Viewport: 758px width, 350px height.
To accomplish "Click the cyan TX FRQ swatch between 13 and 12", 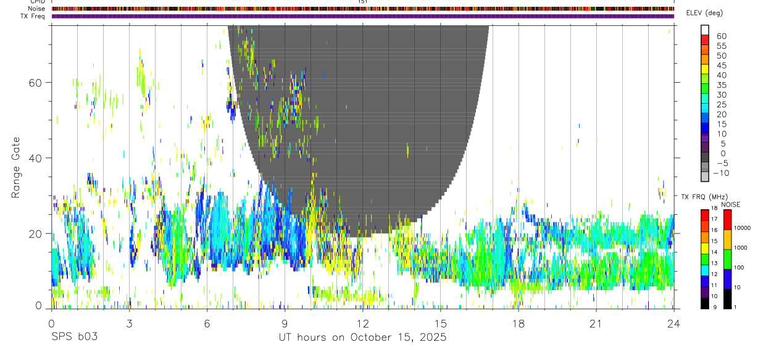I will (705, 270).
